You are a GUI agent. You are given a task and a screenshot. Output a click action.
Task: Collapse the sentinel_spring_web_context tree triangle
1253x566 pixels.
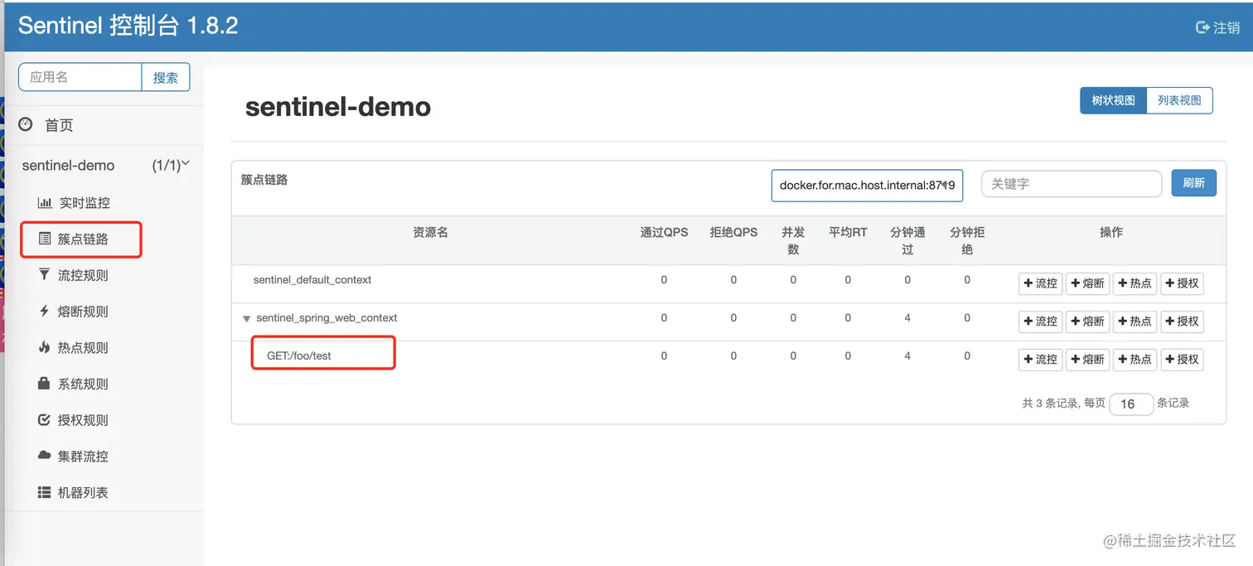(x=246, y=318)
